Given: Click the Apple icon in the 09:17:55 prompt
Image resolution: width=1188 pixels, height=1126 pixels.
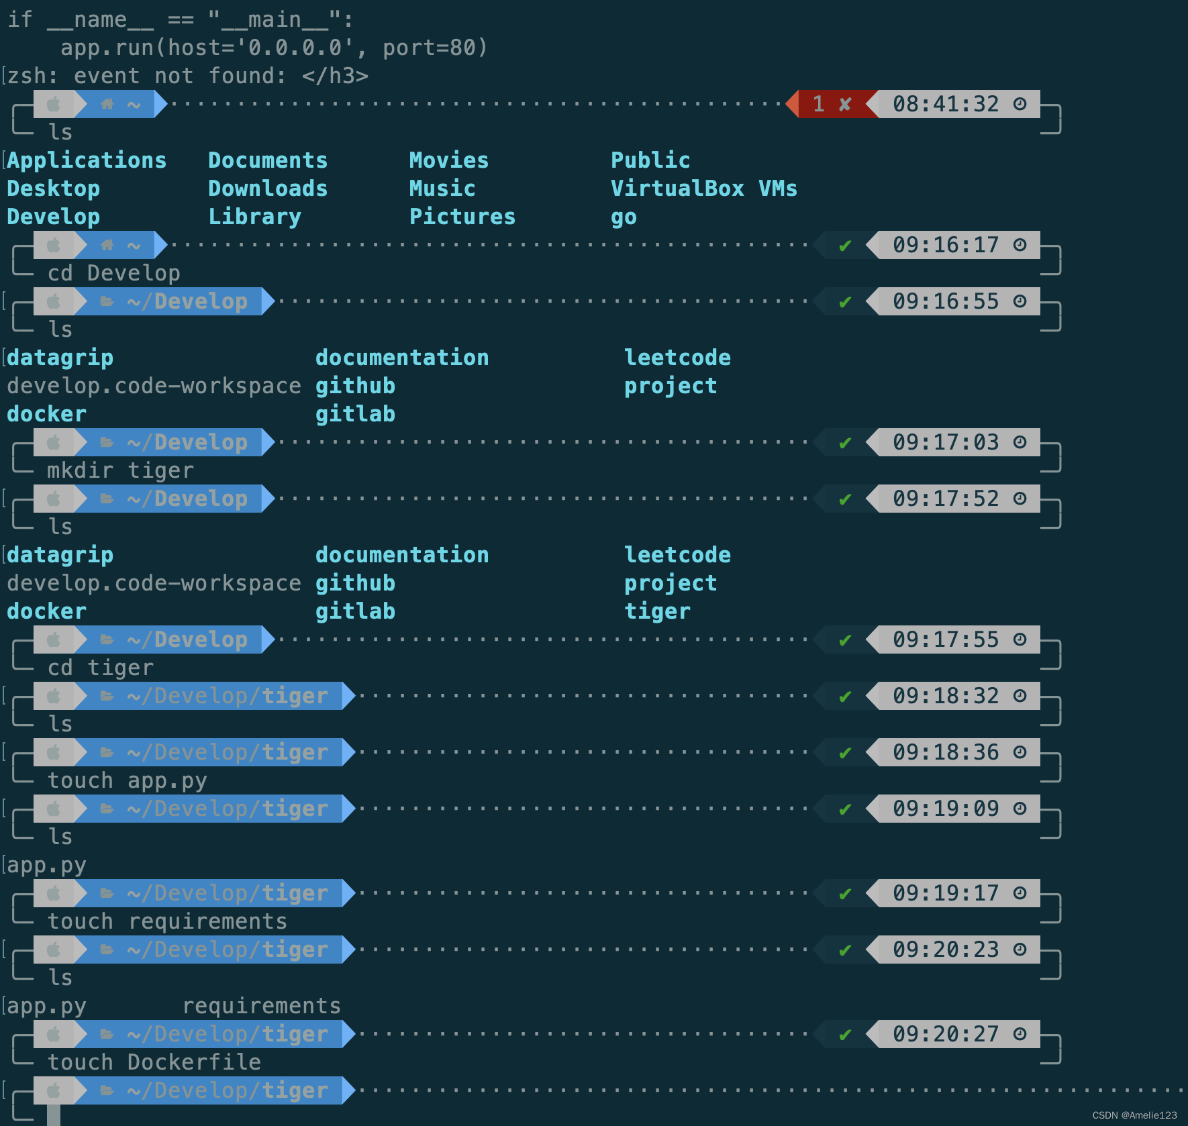Looking at the screenshot, I should tap(54, 639).
